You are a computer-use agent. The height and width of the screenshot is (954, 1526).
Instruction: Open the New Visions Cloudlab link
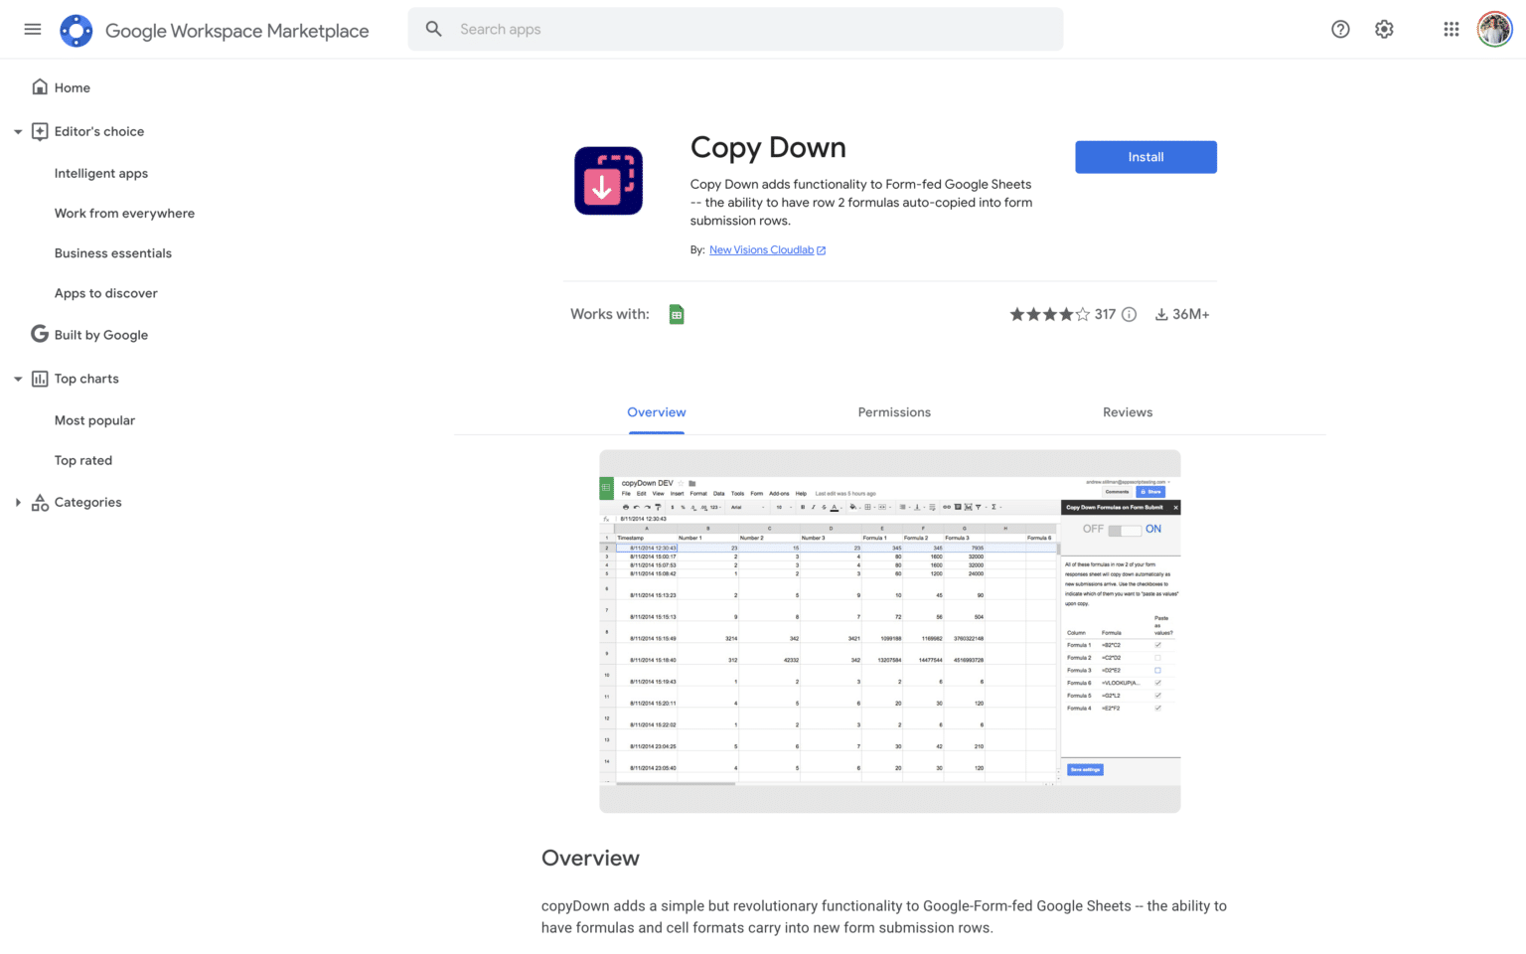pos(761,249)
